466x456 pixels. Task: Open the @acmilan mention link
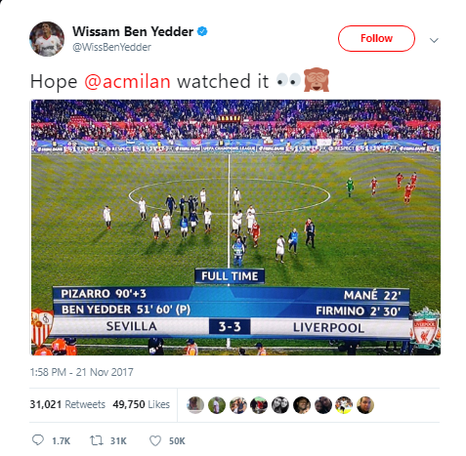coord(127,81)
